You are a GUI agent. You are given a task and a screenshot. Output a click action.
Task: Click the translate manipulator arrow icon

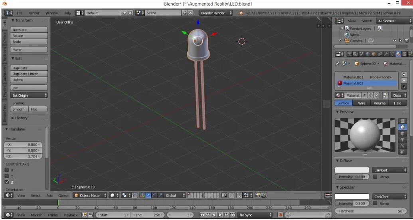148,195
